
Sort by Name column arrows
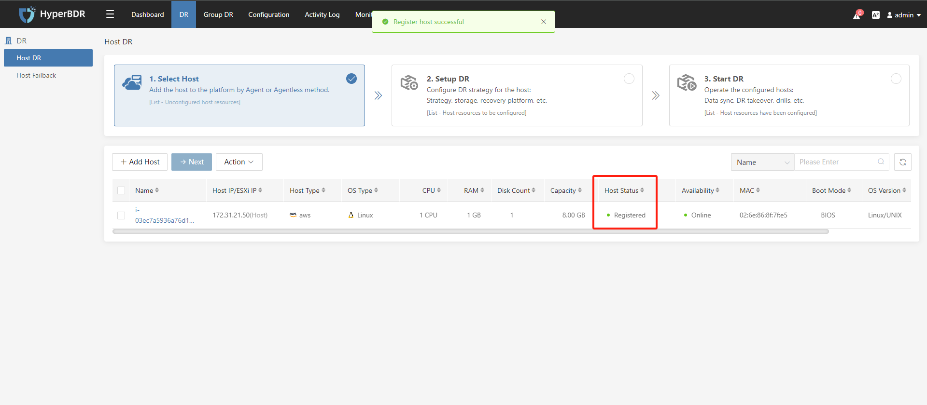pyautogui.click(x=157, y=190)
